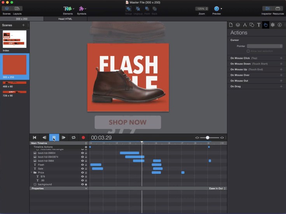
Task: Click the Preview button in toolbar
Action: (x=216, y=9)
